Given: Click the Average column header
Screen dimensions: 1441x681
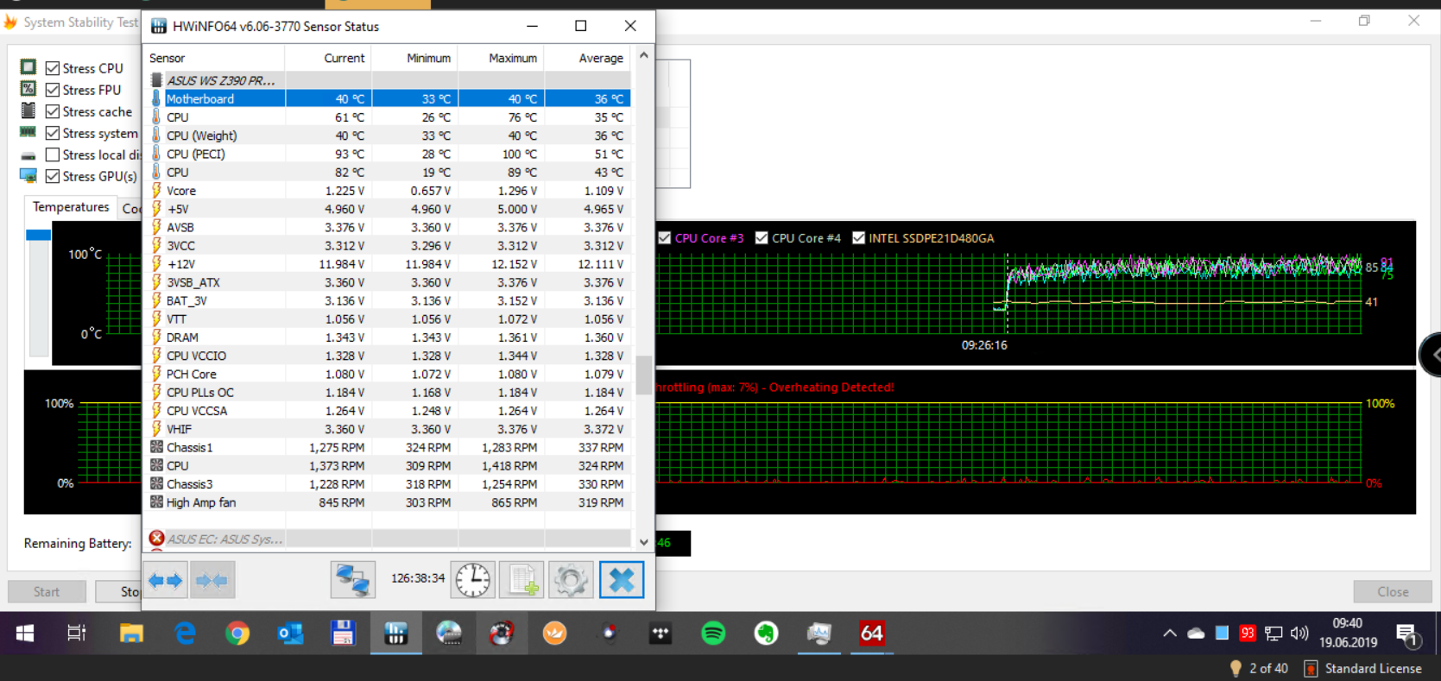Looking at the screenshot, I should 587,58.
